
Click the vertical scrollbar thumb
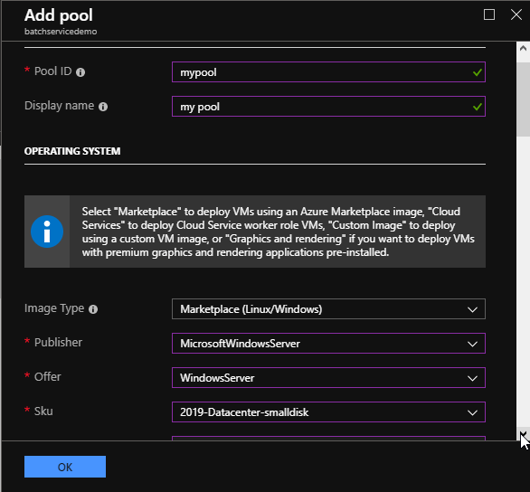[523, 99]
